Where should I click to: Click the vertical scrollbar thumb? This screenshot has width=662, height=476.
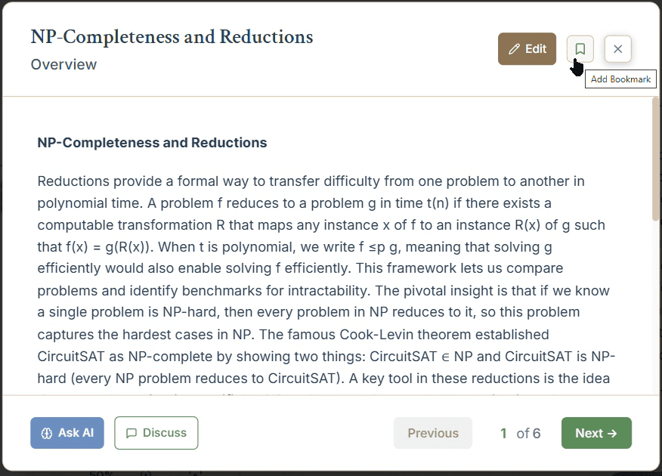coord(655,159)
